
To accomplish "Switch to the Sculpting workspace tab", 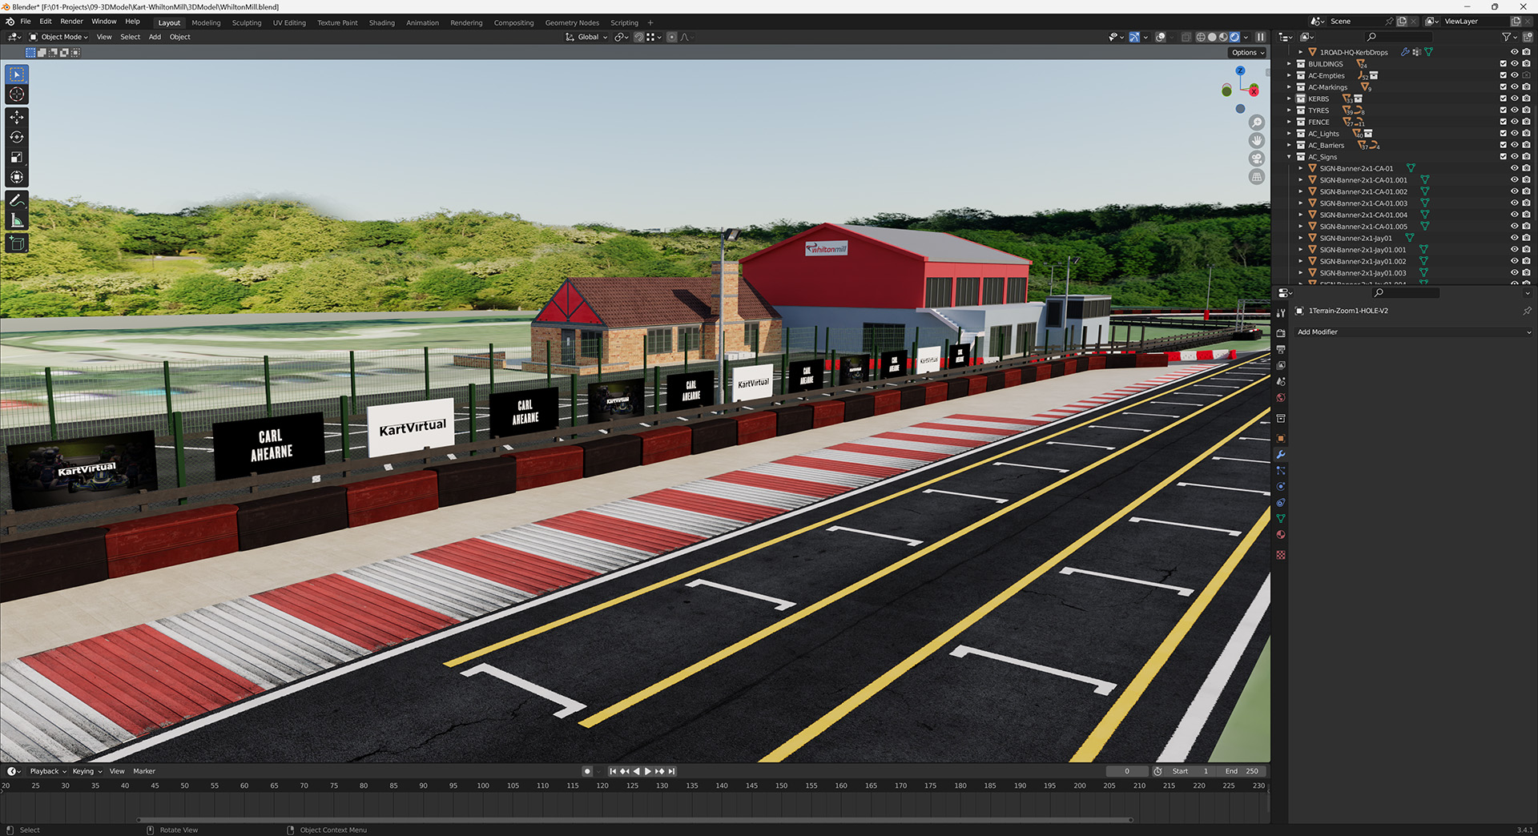I will (x=247, y=22).
